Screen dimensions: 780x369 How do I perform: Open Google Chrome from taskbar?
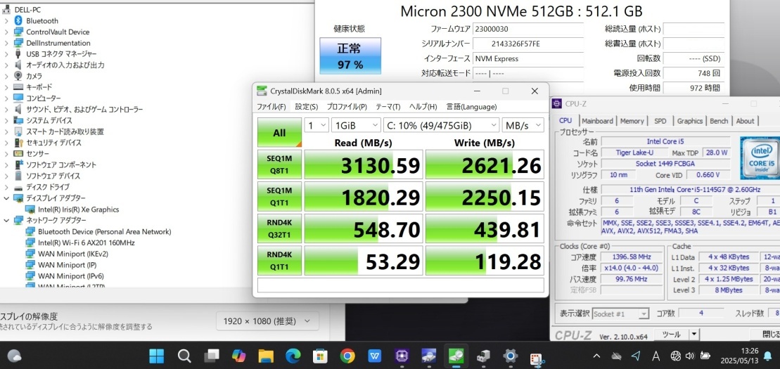coord(347,356)
